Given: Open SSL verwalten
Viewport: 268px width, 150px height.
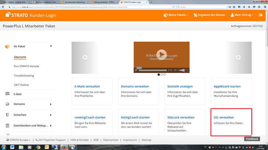Looking at the screenshot, I should [x=224, y=117].
